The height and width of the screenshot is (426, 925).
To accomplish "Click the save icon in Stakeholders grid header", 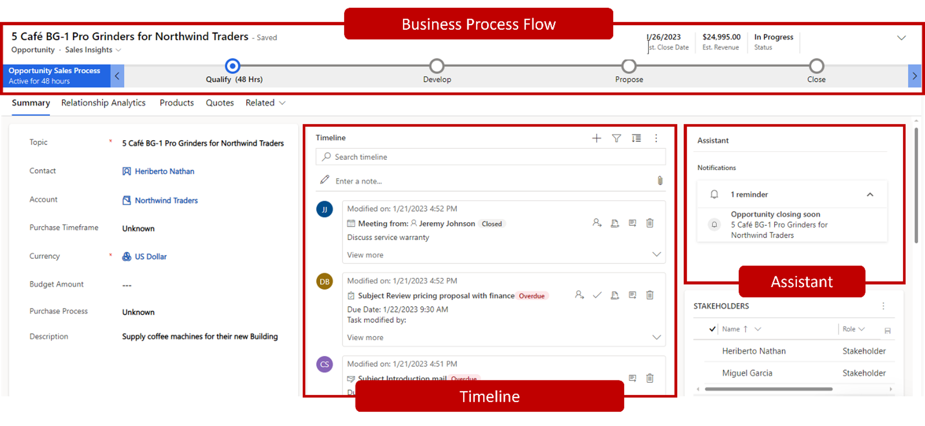I will (x=887, y=331).
